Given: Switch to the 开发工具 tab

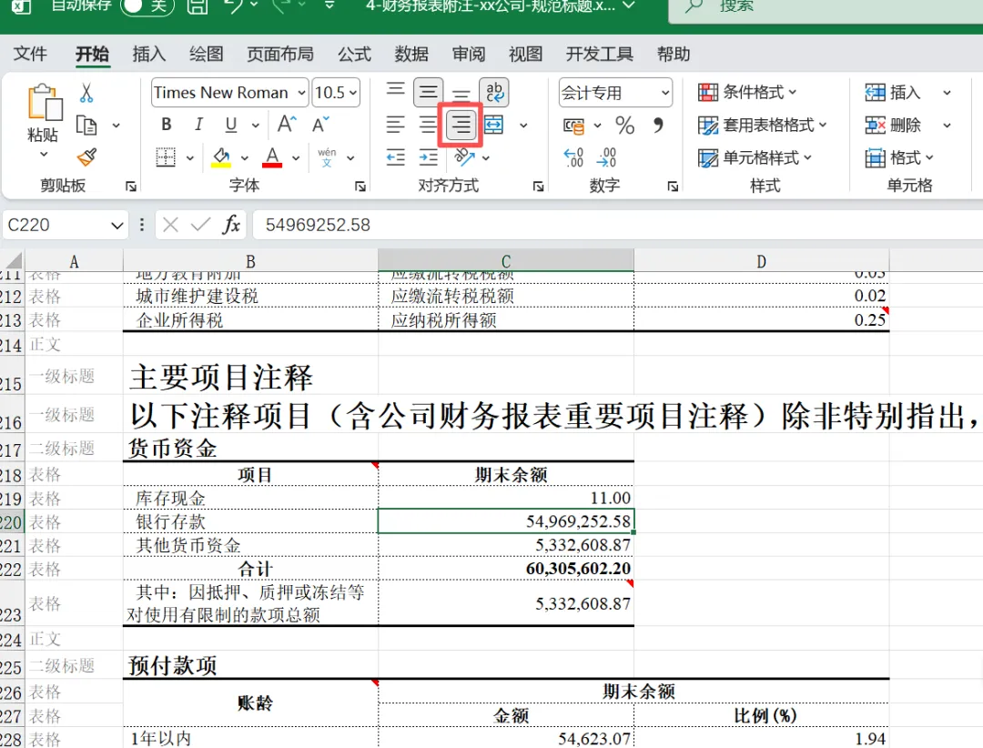Looking at the screenshot, I should (599, 54).
